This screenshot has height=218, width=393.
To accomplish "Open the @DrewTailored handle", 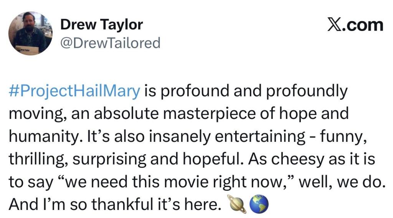I will click(x=110, y=43).
